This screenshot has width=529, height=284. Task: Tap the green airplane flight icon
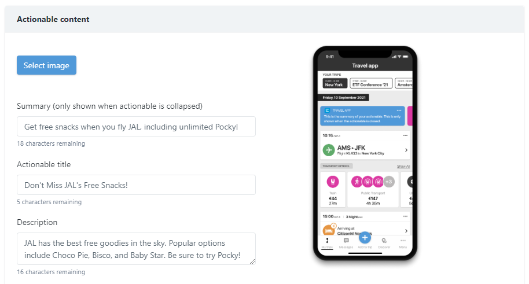pos(329,150)
